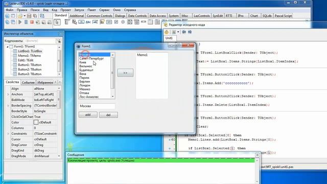The height and width of the screenshot is (184, 327).
Task: Click the edit field containing 'Москва'
Action: click(97, 106)
